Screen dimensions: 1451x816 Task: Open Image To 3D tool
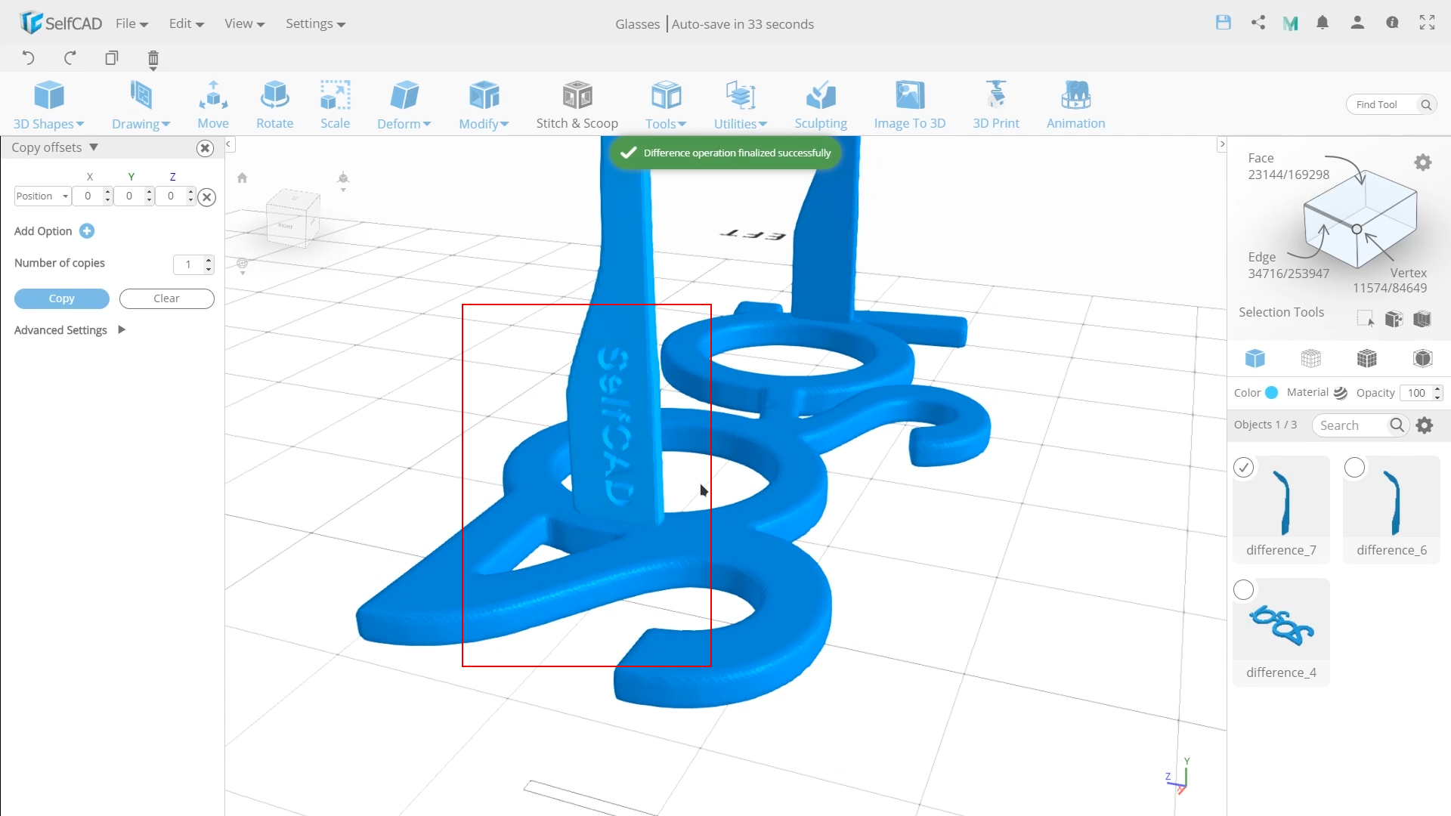(x=910, y=105)
